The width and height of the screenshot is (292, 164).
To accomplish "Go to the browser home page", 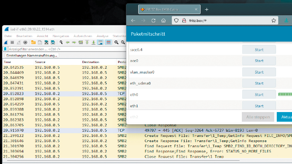I will point(163,21).
